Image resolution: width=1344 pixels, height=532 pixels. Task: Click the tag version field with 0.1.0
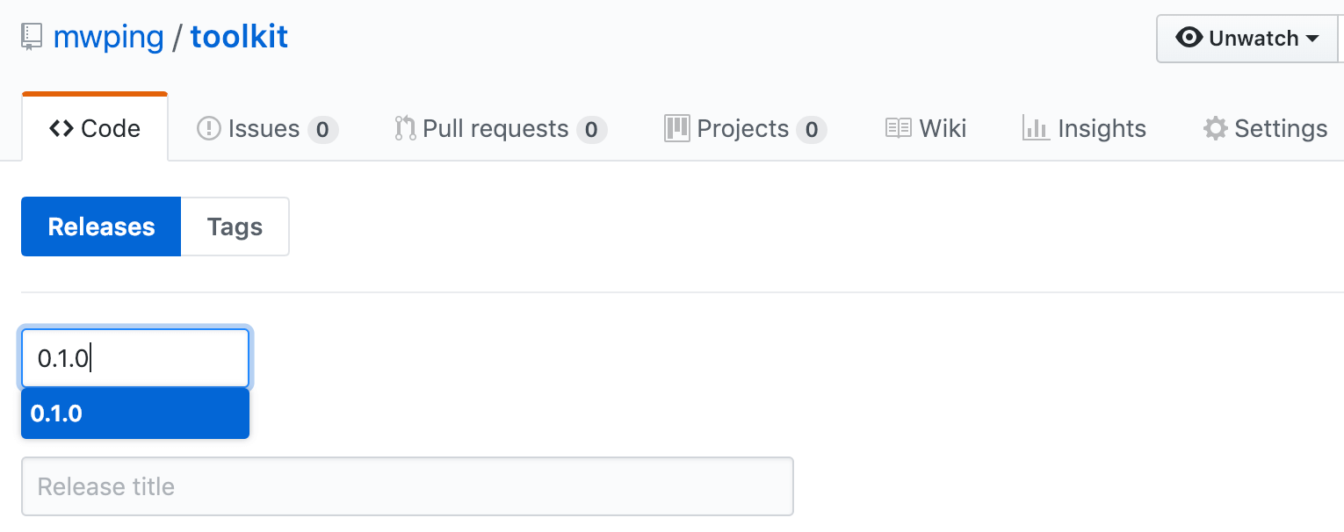(x=135, y=358)
